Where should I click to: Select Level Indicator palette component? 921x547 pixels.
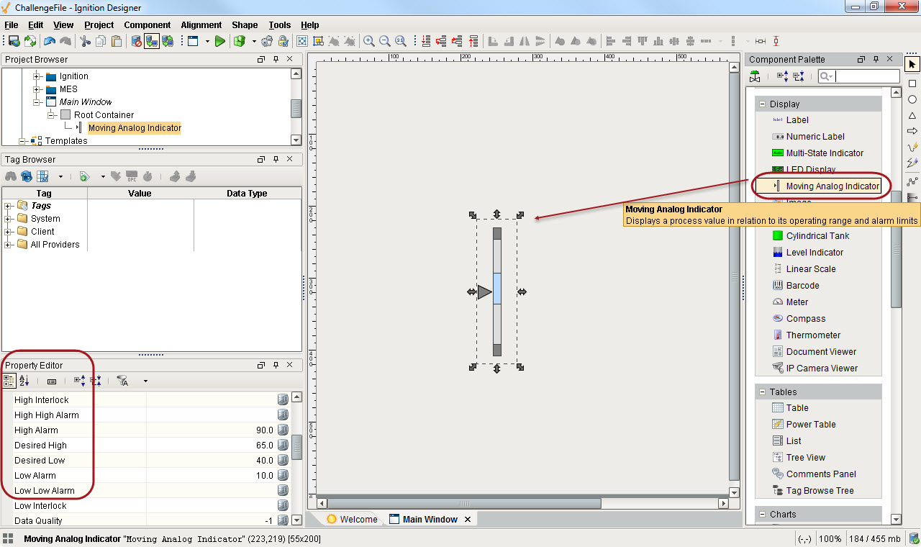point(807,253)
